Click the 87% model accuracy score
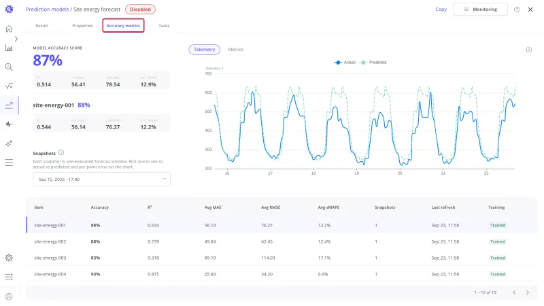The height and width of the screenshot is (306, 544). pyautogui.click(x=48, y=61)
